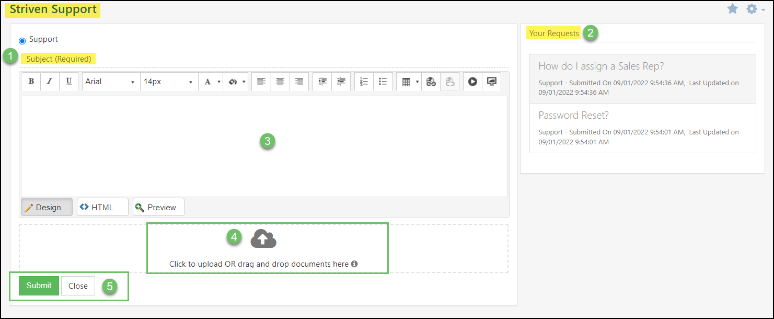Click the monitor screen icon in toolbar

492,82
